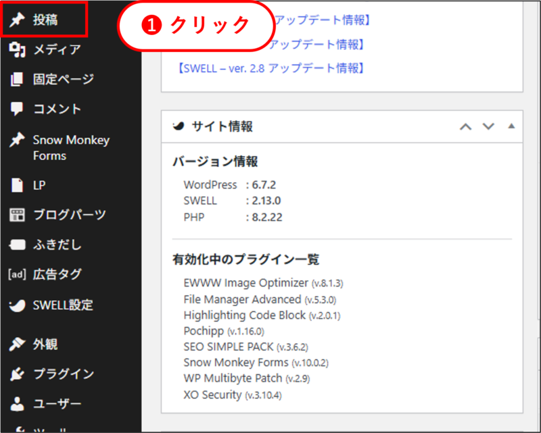The width and height of the screenshot is (541, 433).
Task: Click the サイト情報 panel header title
Action: tap(222, 126)
